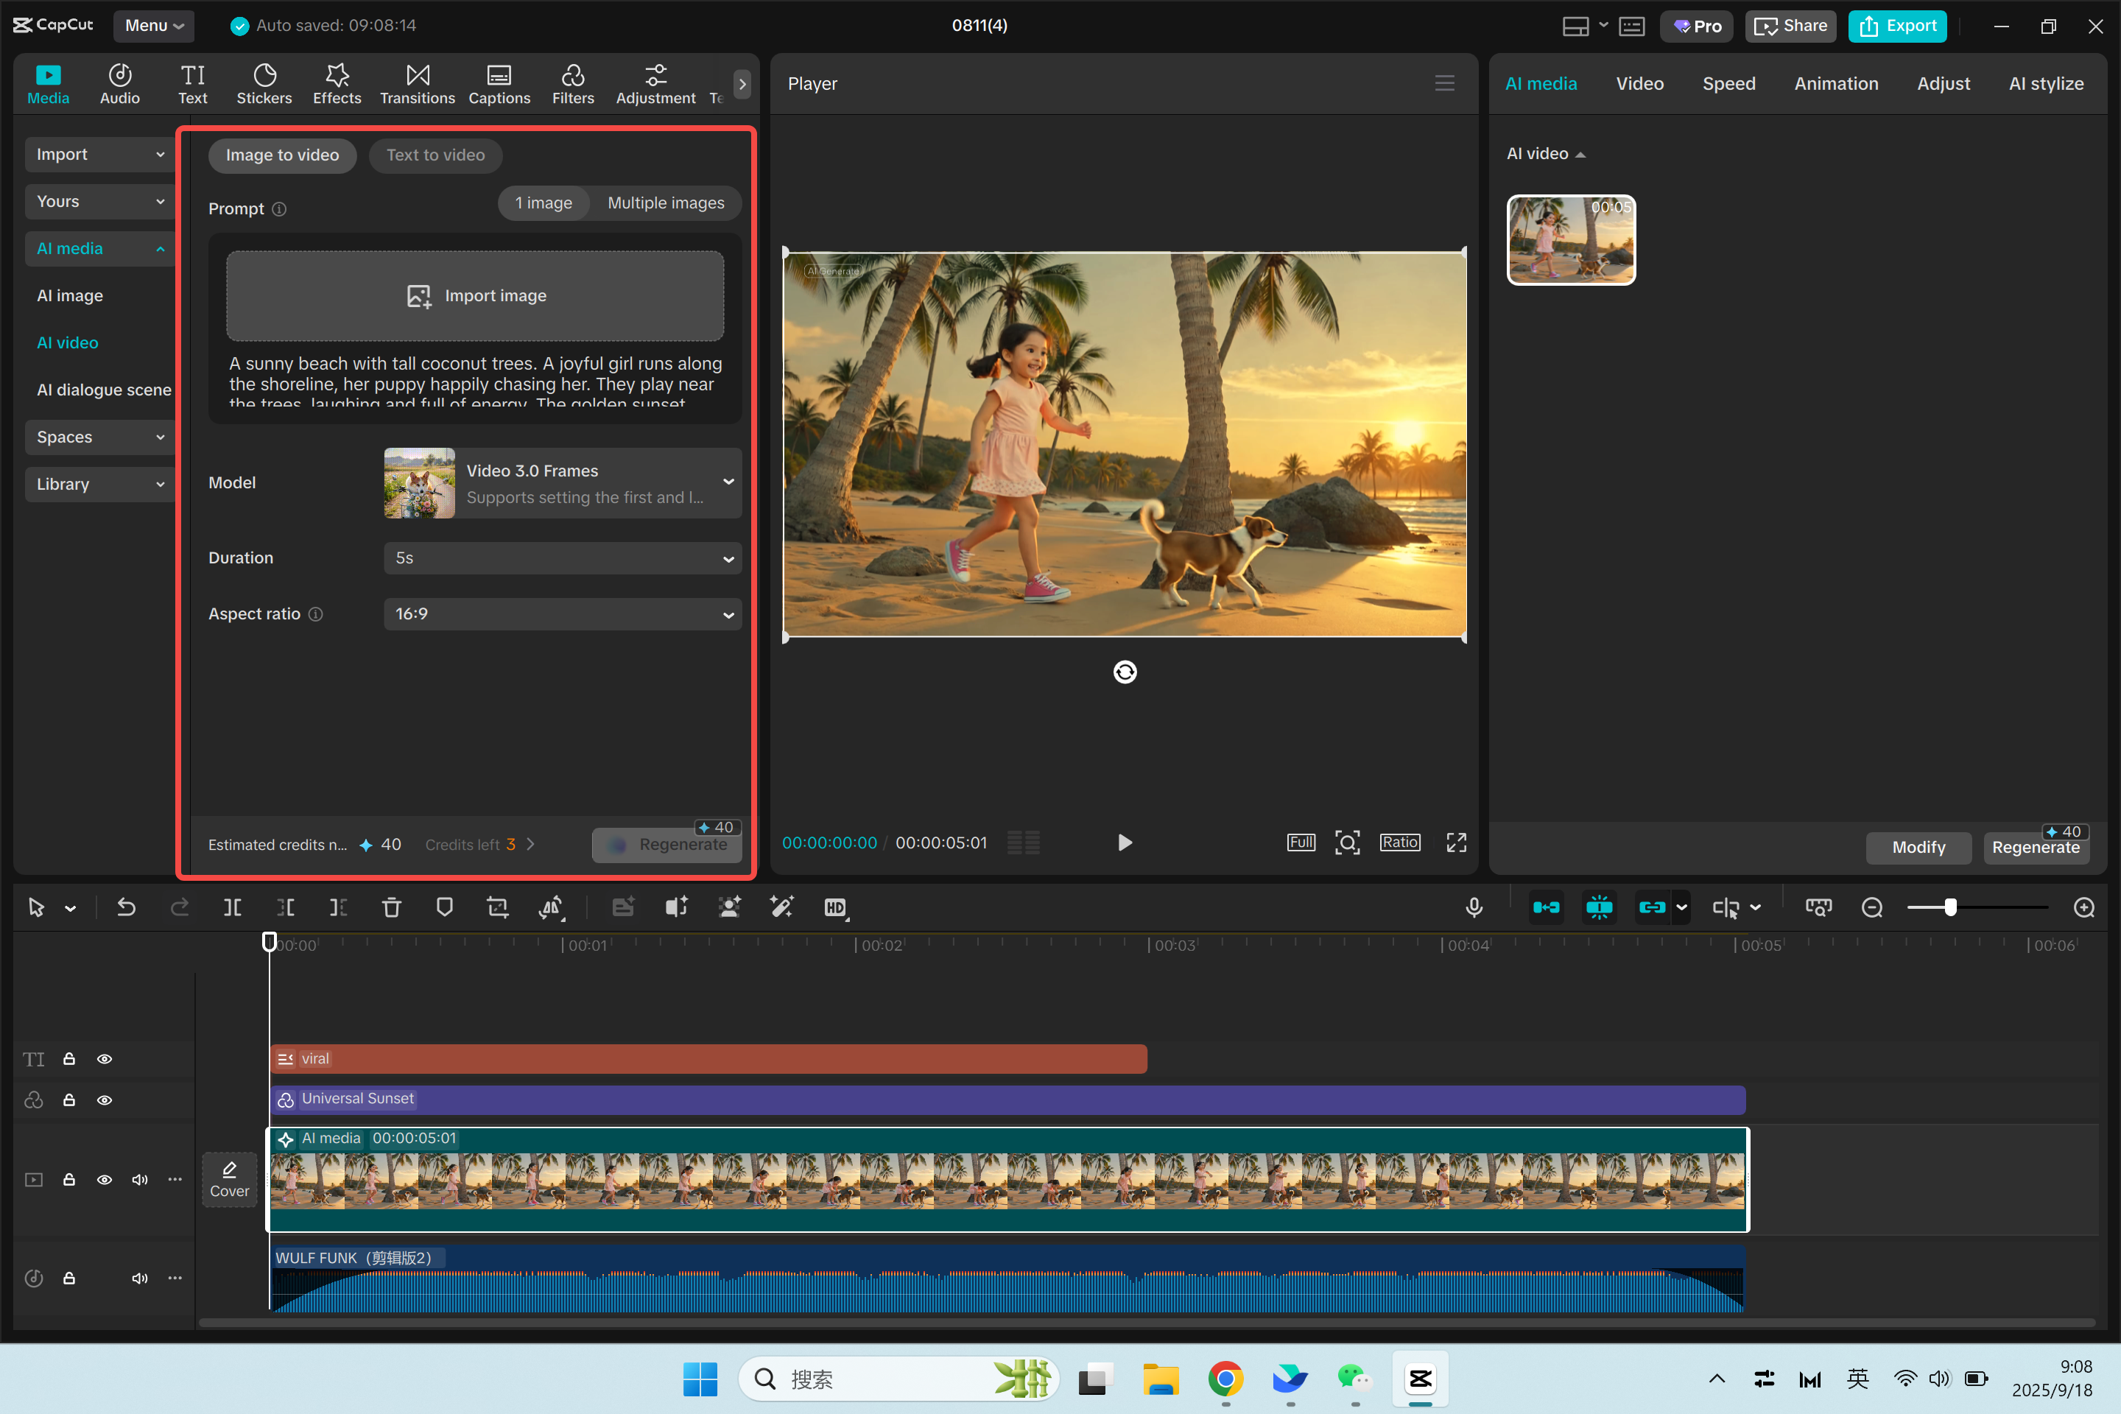
Task: Expand the Library section in sidebar
Action: (x=99, y=483)
